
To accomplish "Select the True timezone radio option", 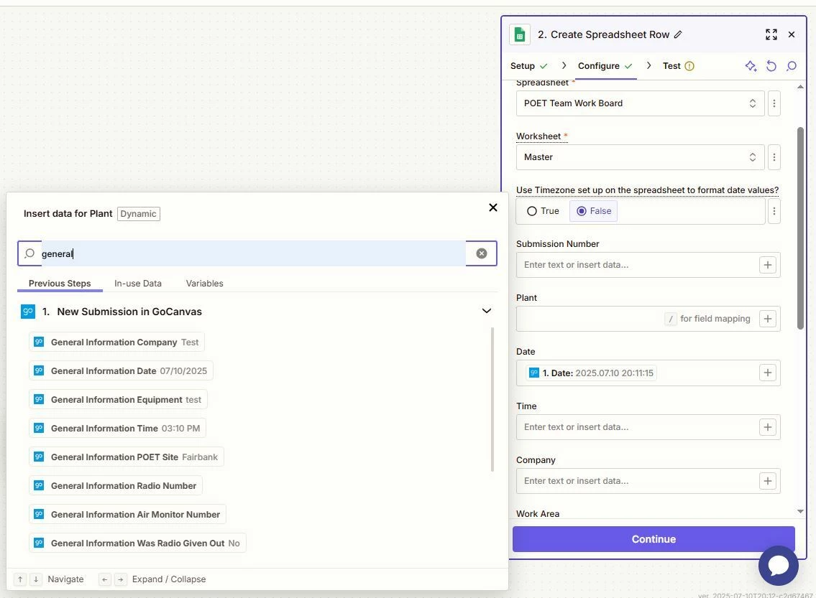I will pos(544,211).
